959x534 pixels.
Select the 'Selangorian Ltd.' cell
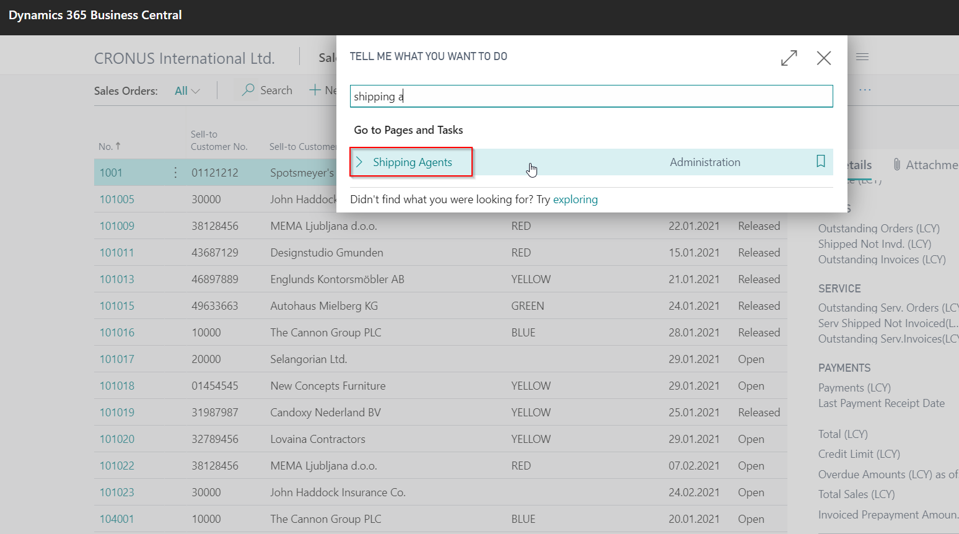[309, 359]
